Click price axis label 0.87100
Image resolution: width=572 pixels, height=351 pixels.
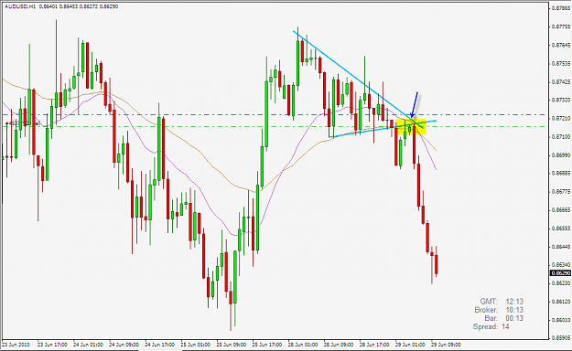(561, 137)
